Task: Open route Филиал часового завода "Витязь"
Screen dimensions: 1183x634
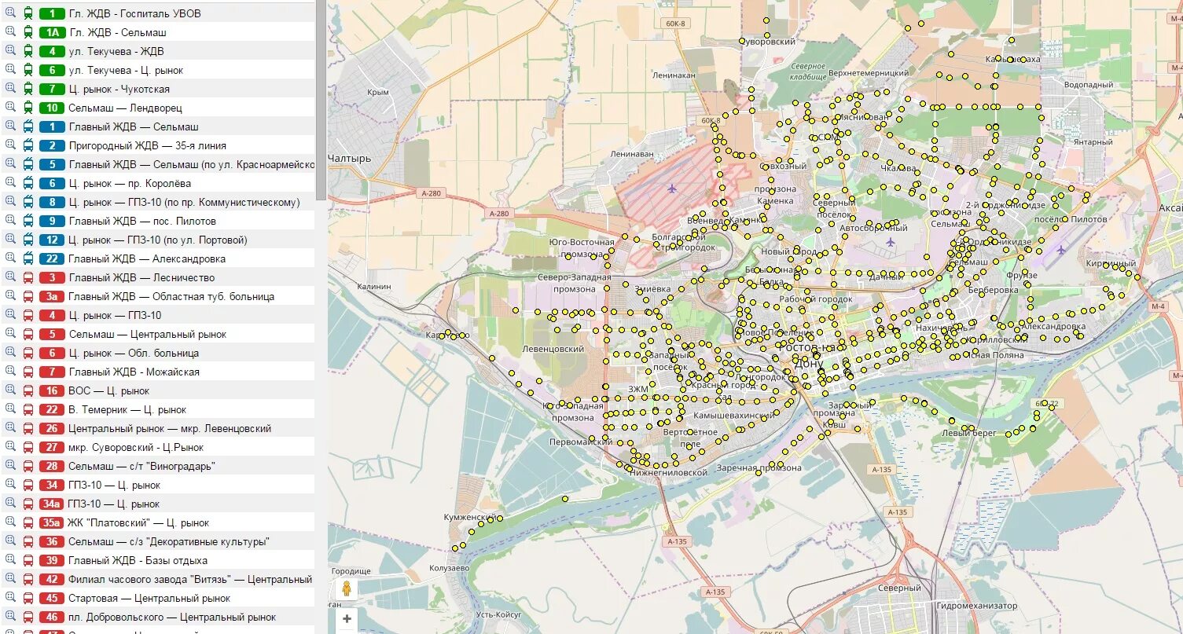Action: (191, 579)
